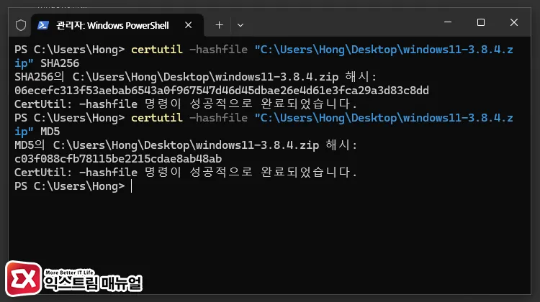Click the MD5 hash value c03f088cfb78115be...
Viewport: 540px width, 302px height.
118,159
